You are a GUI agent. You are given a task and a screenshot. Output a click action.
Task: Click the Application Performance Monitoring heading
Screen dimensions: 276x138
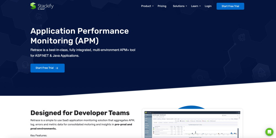(79, 36)
